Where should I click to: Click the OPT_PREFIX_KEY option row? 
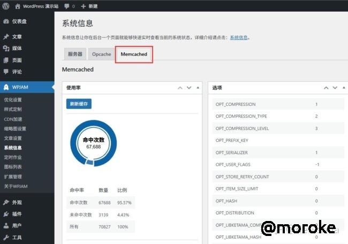click(278, 140)
